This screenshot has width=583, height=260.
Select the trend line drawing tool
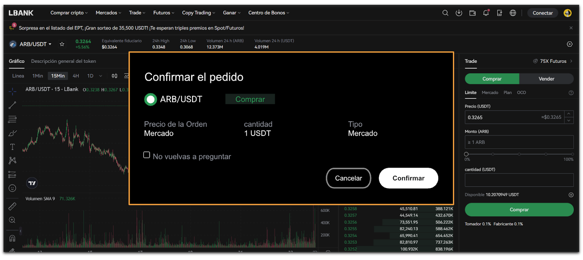(12, 105)
